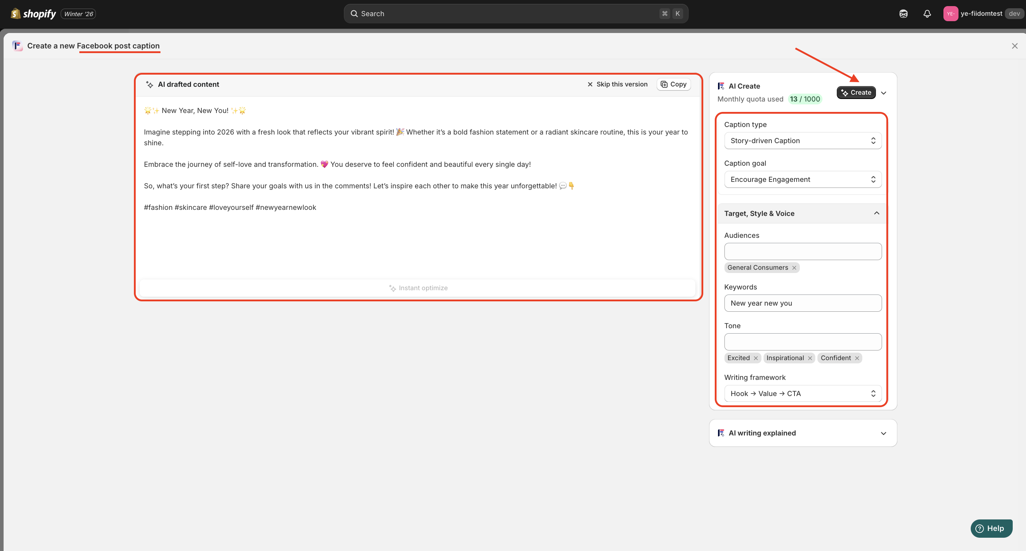Collapse AI Create panel with chevron
Screen dimensions: 1026x551
coord(883,93)
